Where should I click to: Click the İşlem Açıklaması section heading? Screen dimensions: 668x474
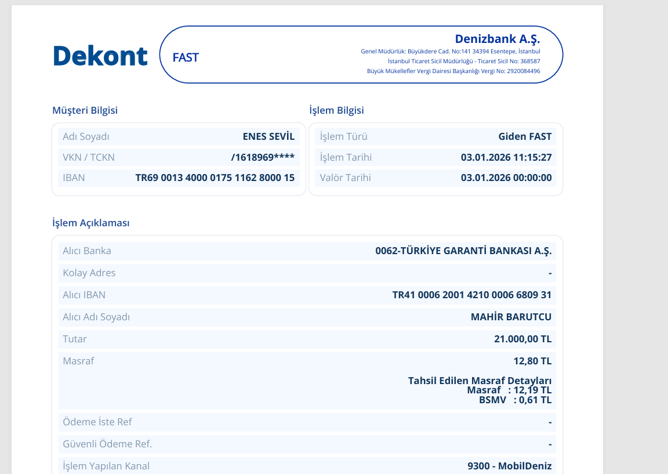click(x=90, y=223)
